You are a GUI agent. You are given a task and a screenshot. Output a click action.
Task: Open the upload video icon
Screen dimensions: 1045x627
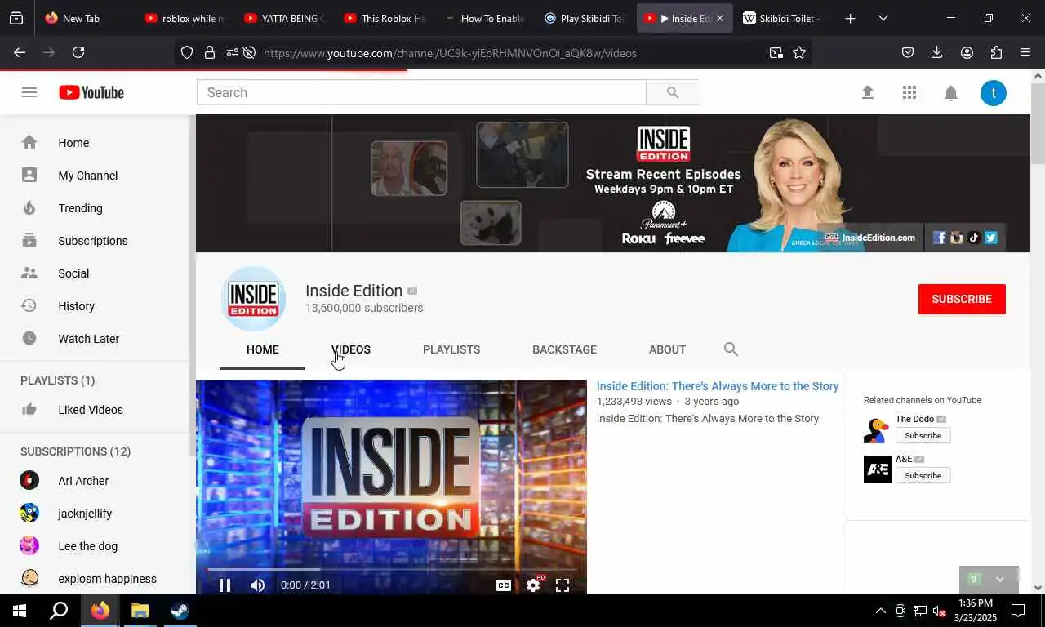(x=868, y=93)
